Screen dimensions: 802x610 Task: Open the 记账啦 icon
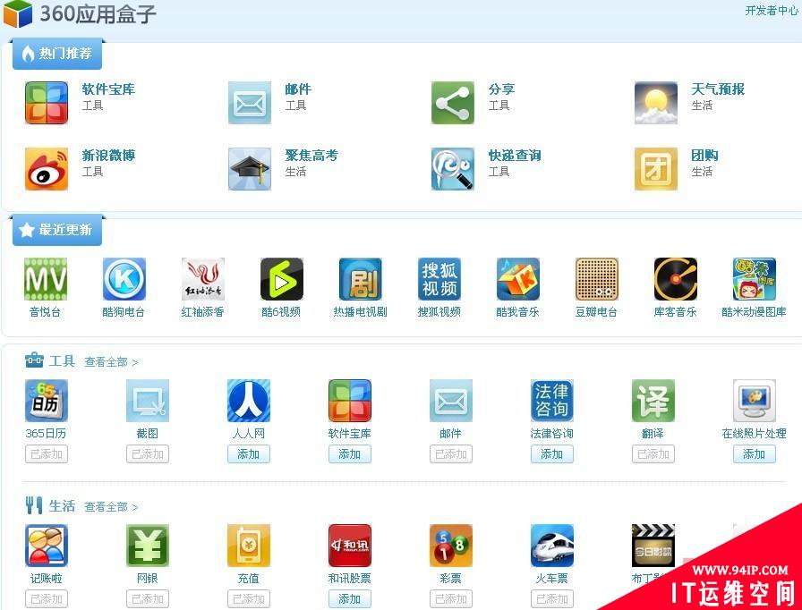[47, 546]
